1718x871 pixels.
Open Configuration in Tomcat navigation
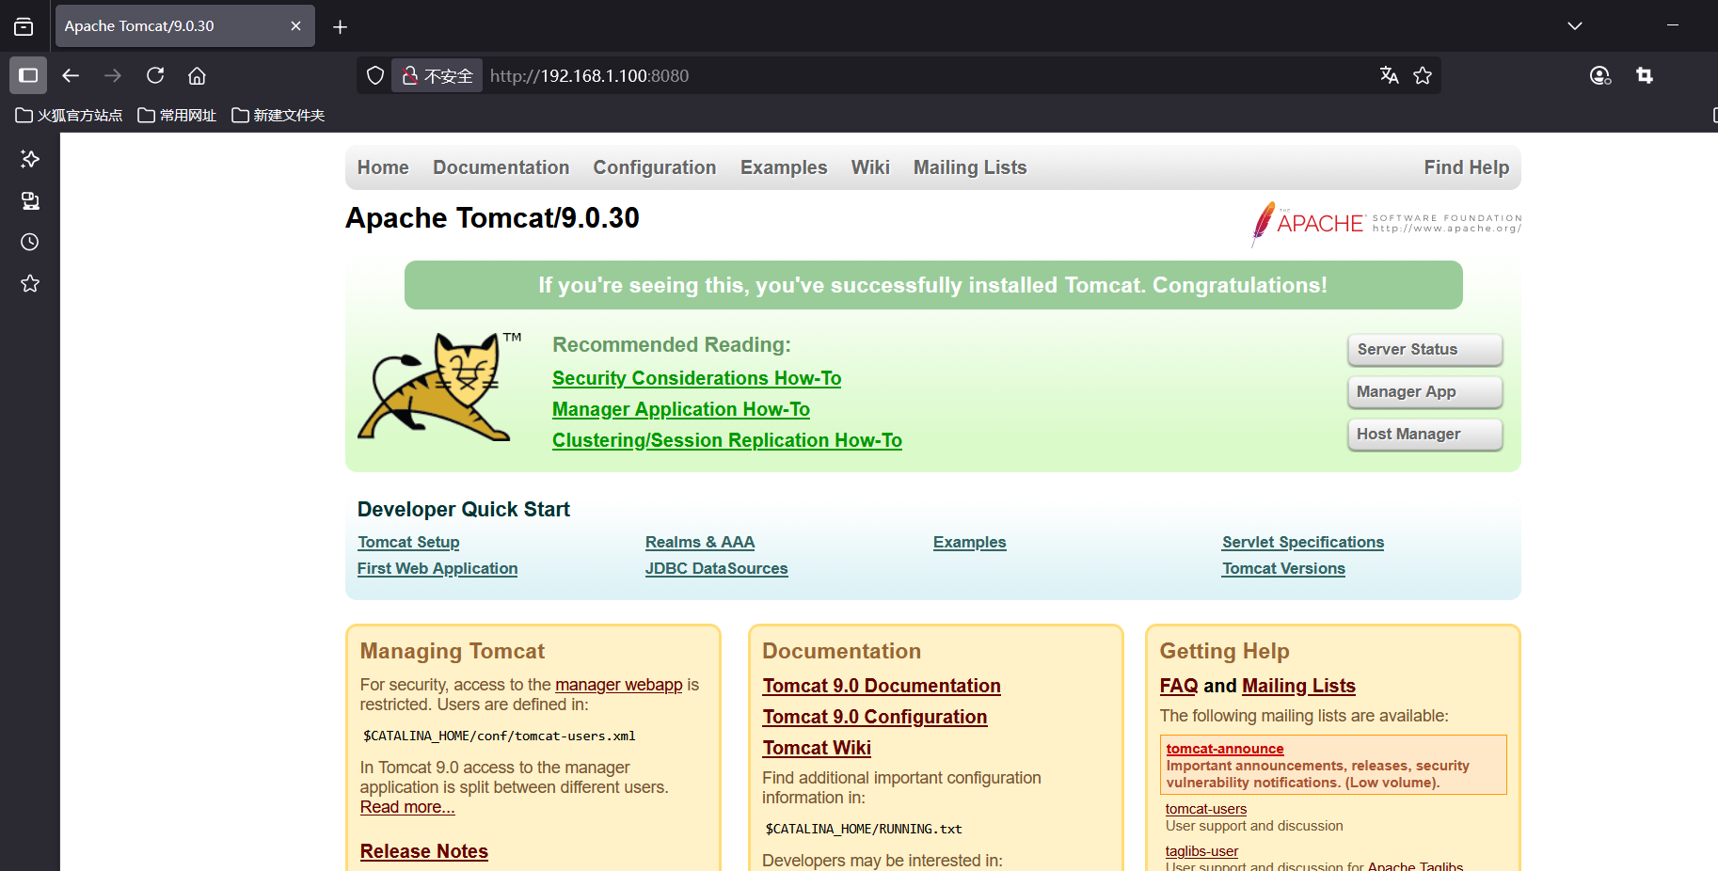655,167
